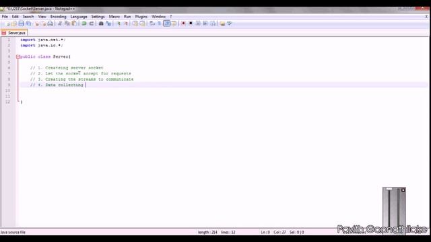This screenshot has height=242, width=431.
Task: Click the green Undo arrow icon
Action: click(84, 24)
